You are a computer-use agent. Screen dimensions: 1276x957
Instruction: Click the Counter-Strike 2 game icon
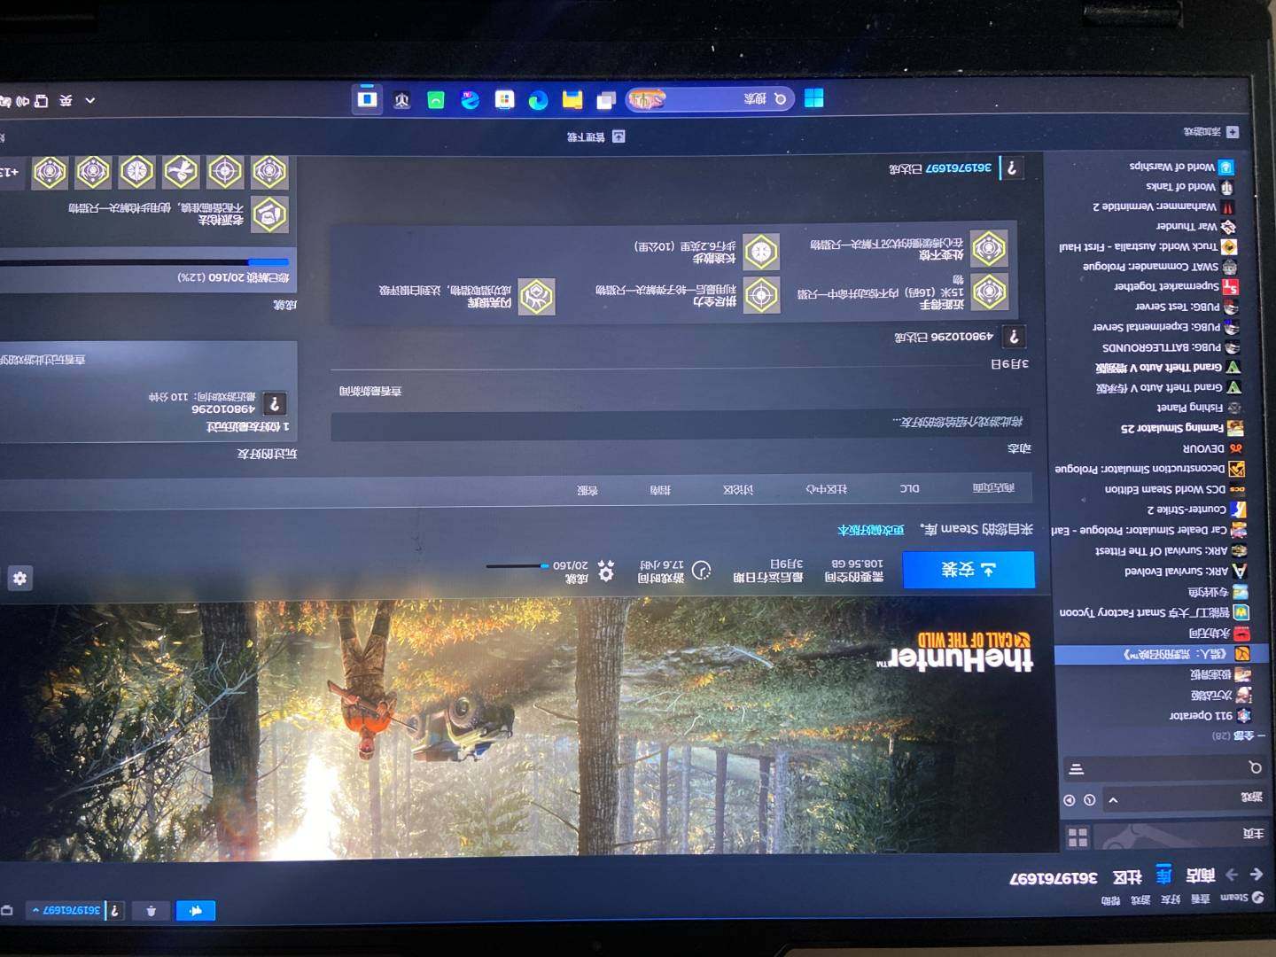click(x=1238, y=510)
